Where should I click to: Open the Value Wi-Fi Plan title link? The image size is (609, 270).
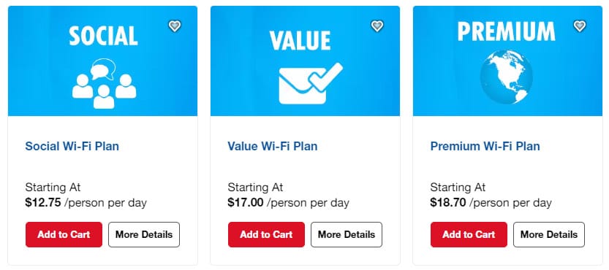273,146
